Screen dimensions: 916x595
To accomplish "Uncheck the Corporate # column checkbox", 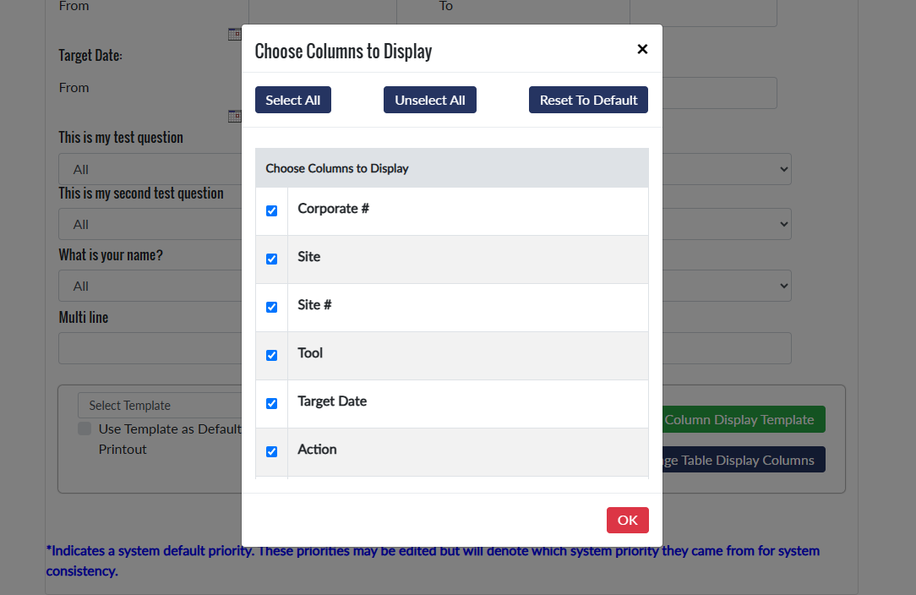I will click(271, 210).
